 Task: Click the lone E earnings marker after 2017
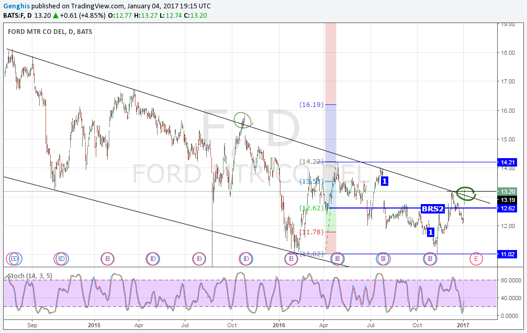click(x=476, y=259)
